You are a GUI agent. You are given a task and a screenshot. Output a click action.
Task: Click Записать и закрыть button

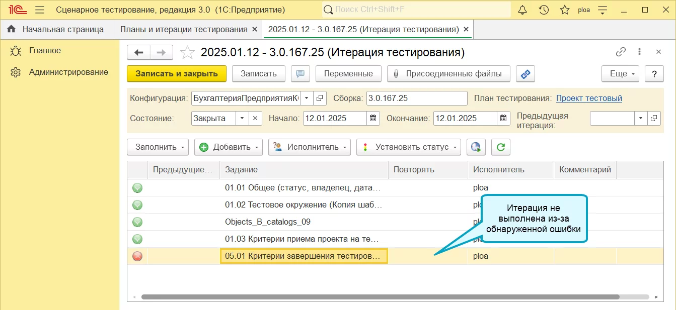pyautogui.click(x=177, y=73)
